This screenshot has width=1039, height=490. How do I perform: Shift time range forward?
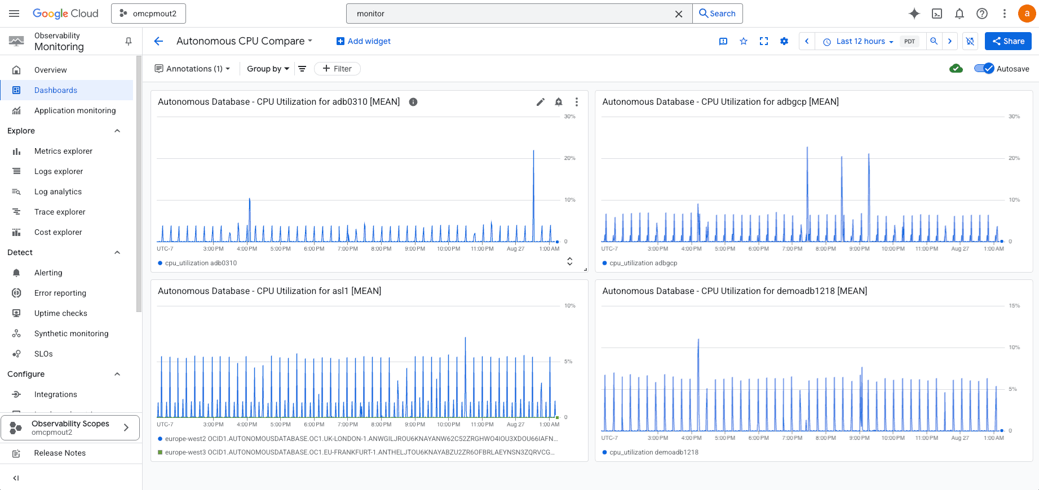(950, 41)
